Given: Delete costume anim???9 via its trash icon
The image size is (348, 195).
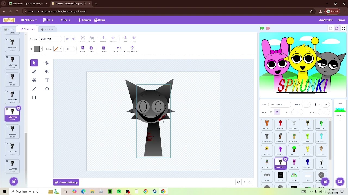Looking at the screenshot, I should click(x=18, y=108).
